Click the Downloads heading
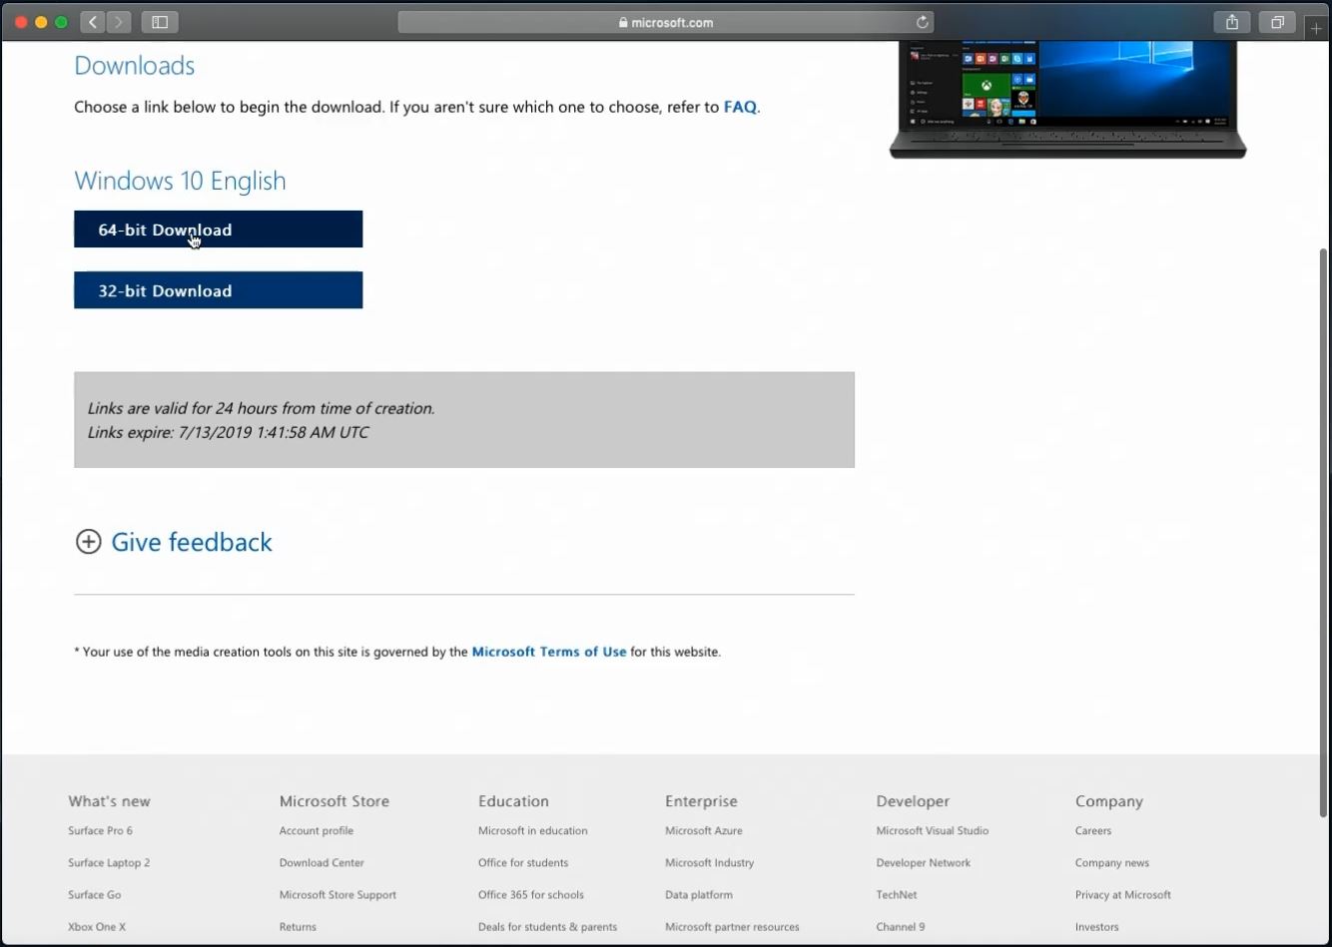1332x947 pixels. pos(135,66)
